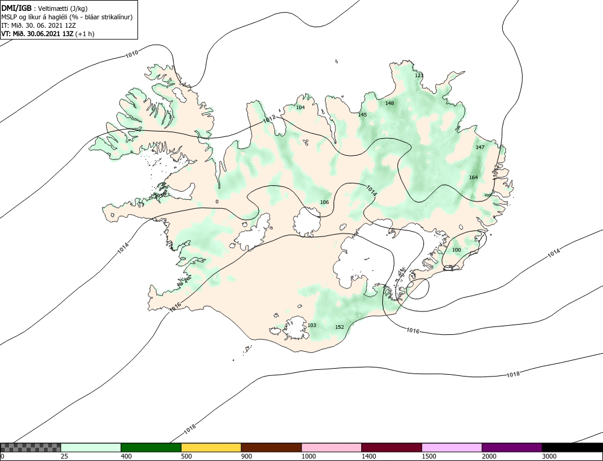Select the brown 900–1000 legend swatch

click(271, 448)
